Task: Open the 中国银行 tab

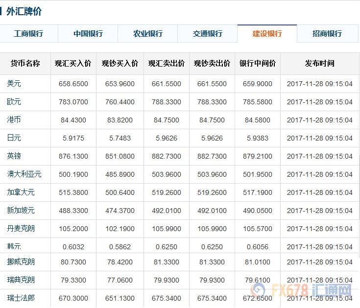Action: coord(88,33)
